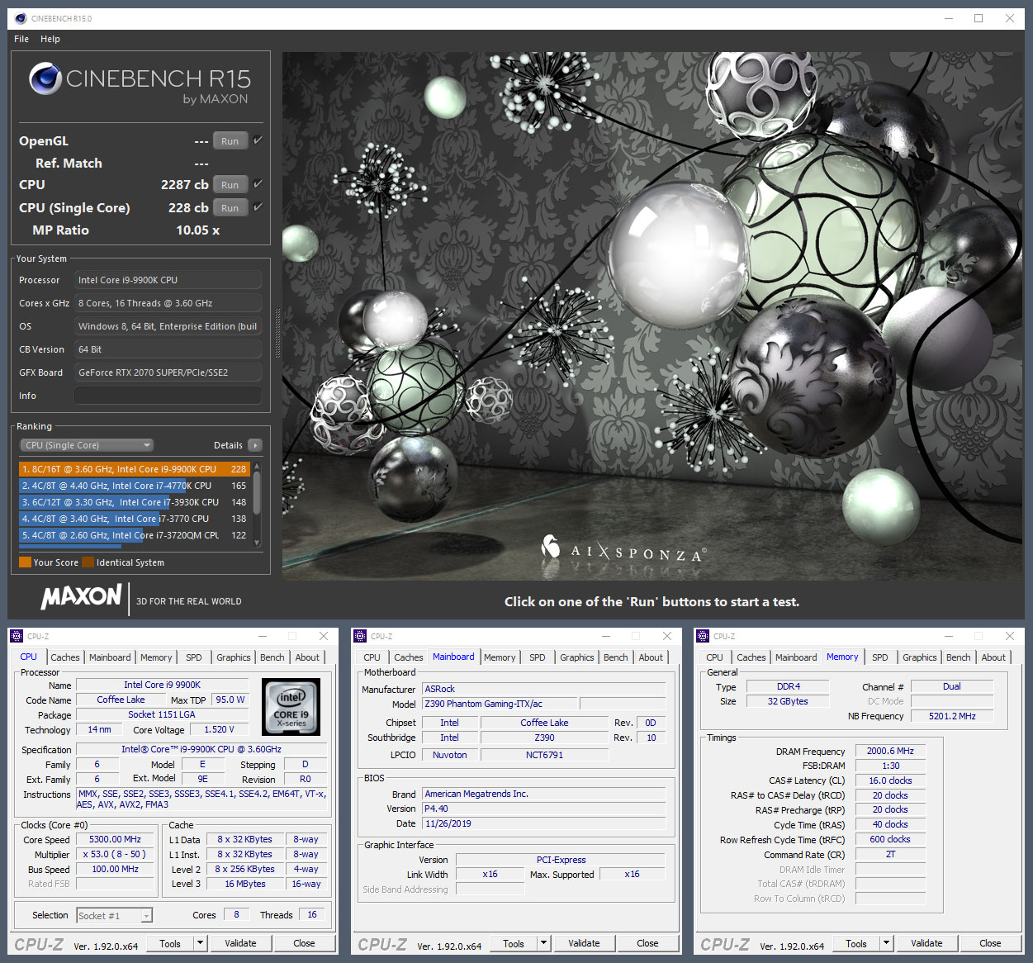1033x963 pixels.
Task: Click the BIOS version P4.40 field
Action: pos(543,809)
